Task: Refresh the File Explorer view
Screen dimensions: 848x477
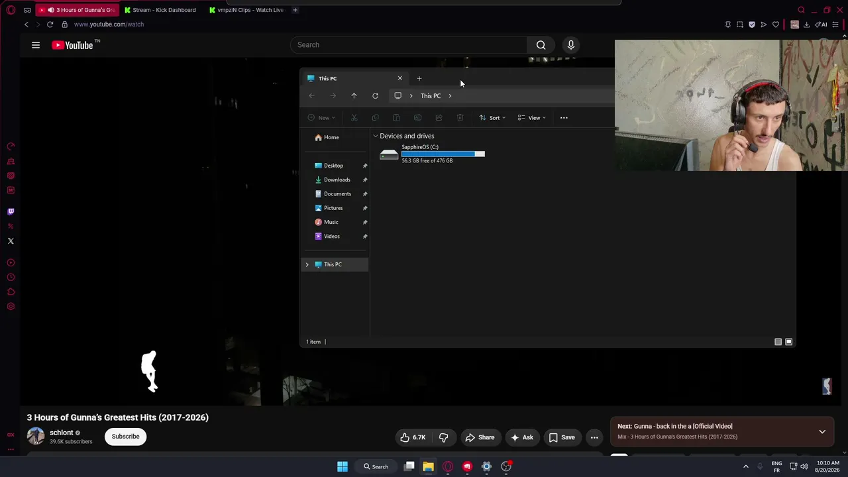Action: [x=375, y=96]
